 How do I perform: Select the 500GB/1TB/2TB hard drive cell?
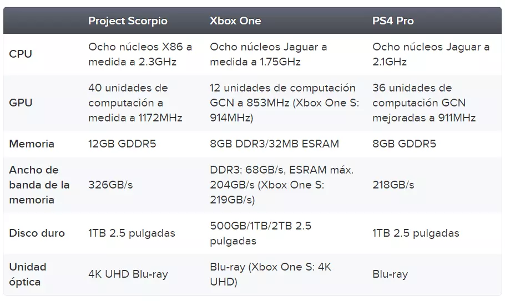coord(261,233)
